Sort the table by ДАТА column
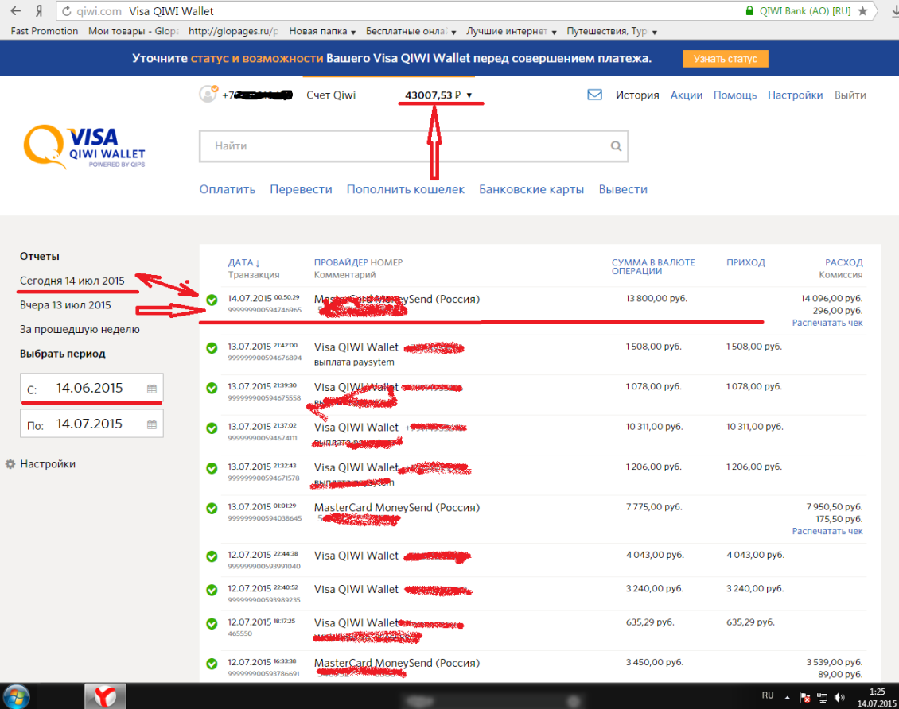 pyautogui.click(x=243, y=262)
